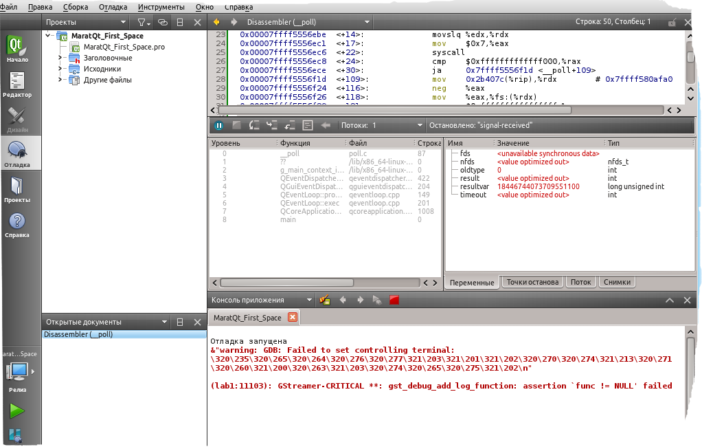Open the Консоль приложения pane dropdown

pyautogui.click(x=262, y=300)
